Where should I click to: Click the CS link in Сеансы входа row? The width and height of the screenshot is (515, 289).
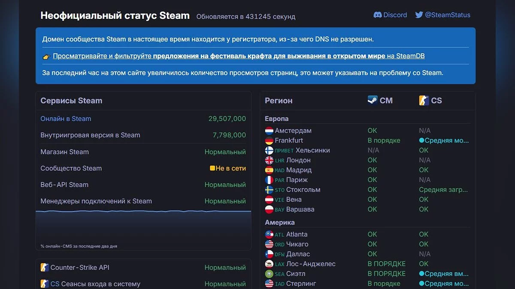tap(55, 284)
